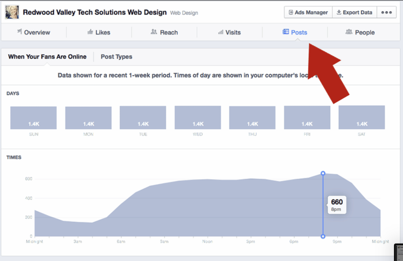The image size is (403, 261).
Task: Click the Export Data button
Action: click(355, 12)
